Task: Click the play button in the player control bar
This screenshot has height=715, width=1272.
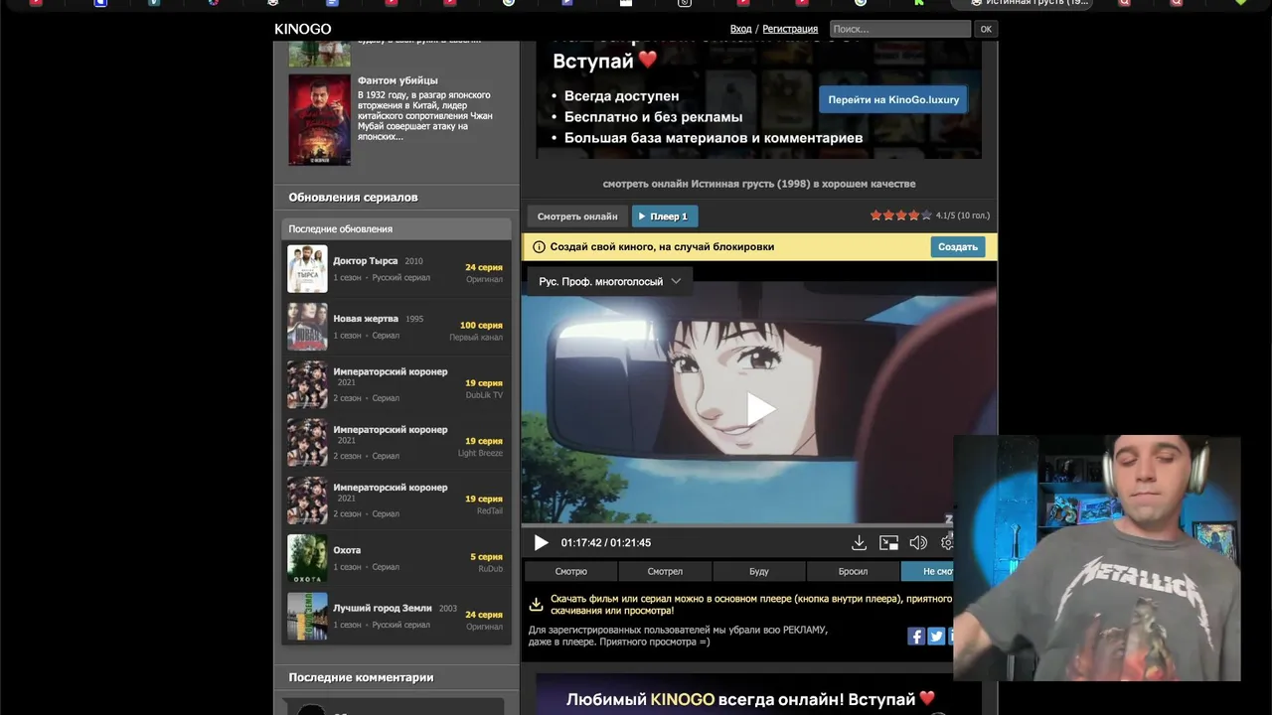Action: pos(541,543)
